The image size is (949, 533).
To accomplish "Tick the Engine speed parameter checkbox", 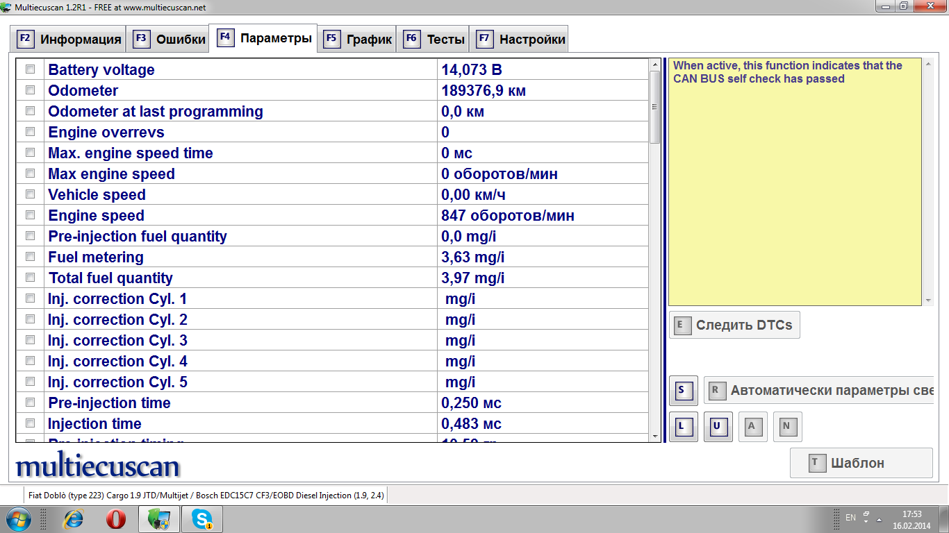I will (30, 215).
